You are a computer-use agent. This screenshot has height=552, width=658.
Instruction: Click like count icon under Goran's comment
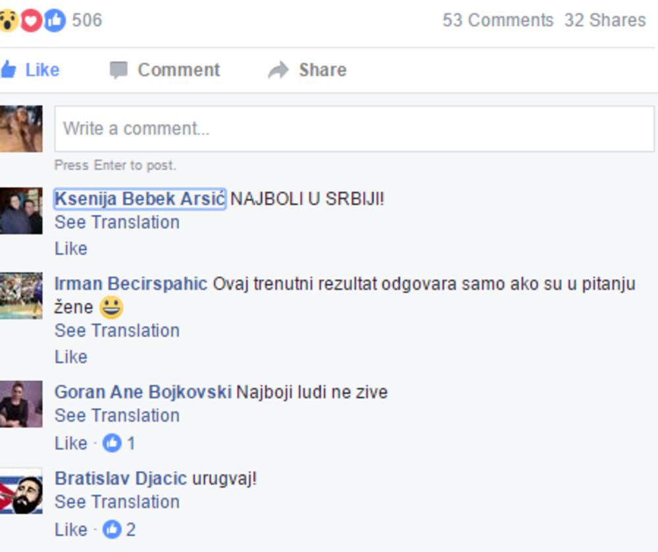[113, 444]
